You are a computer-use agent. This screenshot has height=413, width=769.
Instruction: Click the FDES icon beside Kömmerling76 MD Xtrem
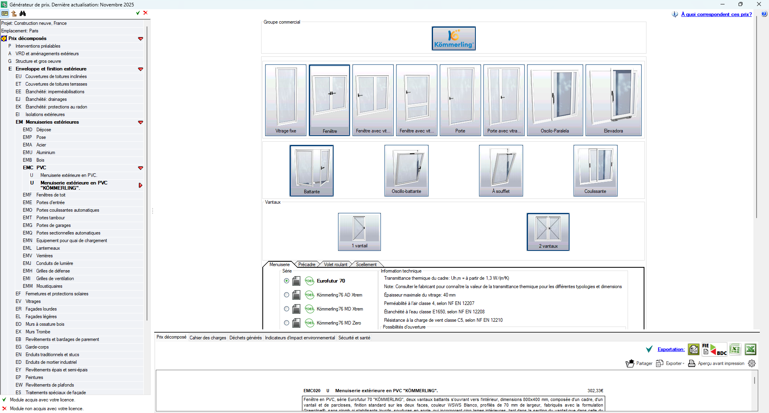click(x=310, y=309)
